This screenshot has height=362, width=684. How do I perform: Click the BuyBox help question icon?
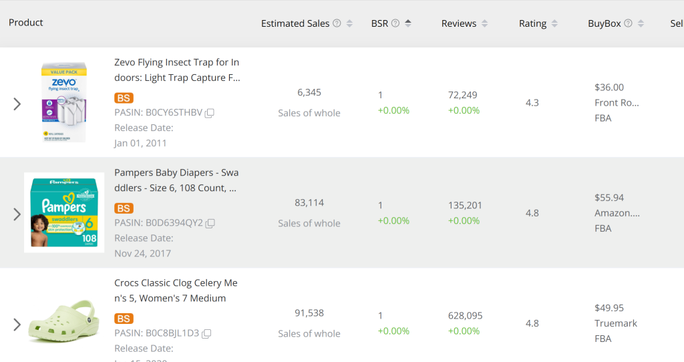628,23
